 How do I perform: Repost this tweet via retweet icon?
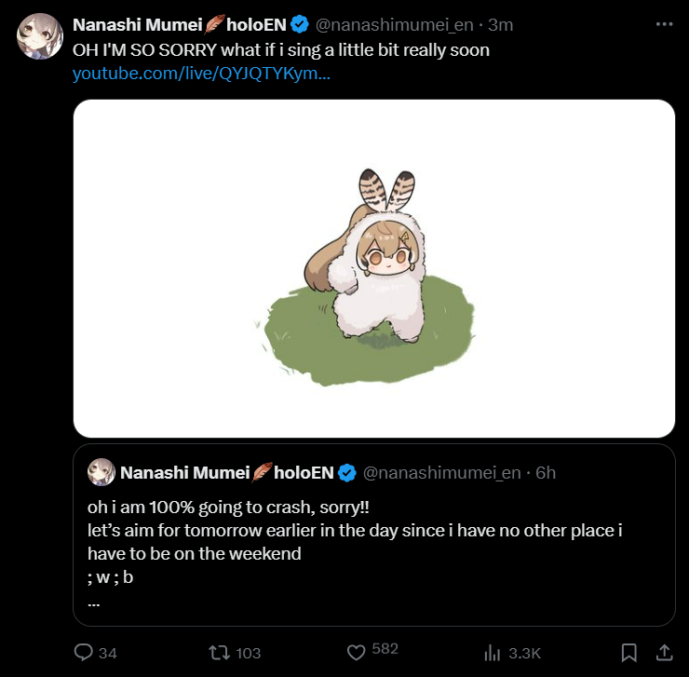pyautogui.click(x=222, y=652)
